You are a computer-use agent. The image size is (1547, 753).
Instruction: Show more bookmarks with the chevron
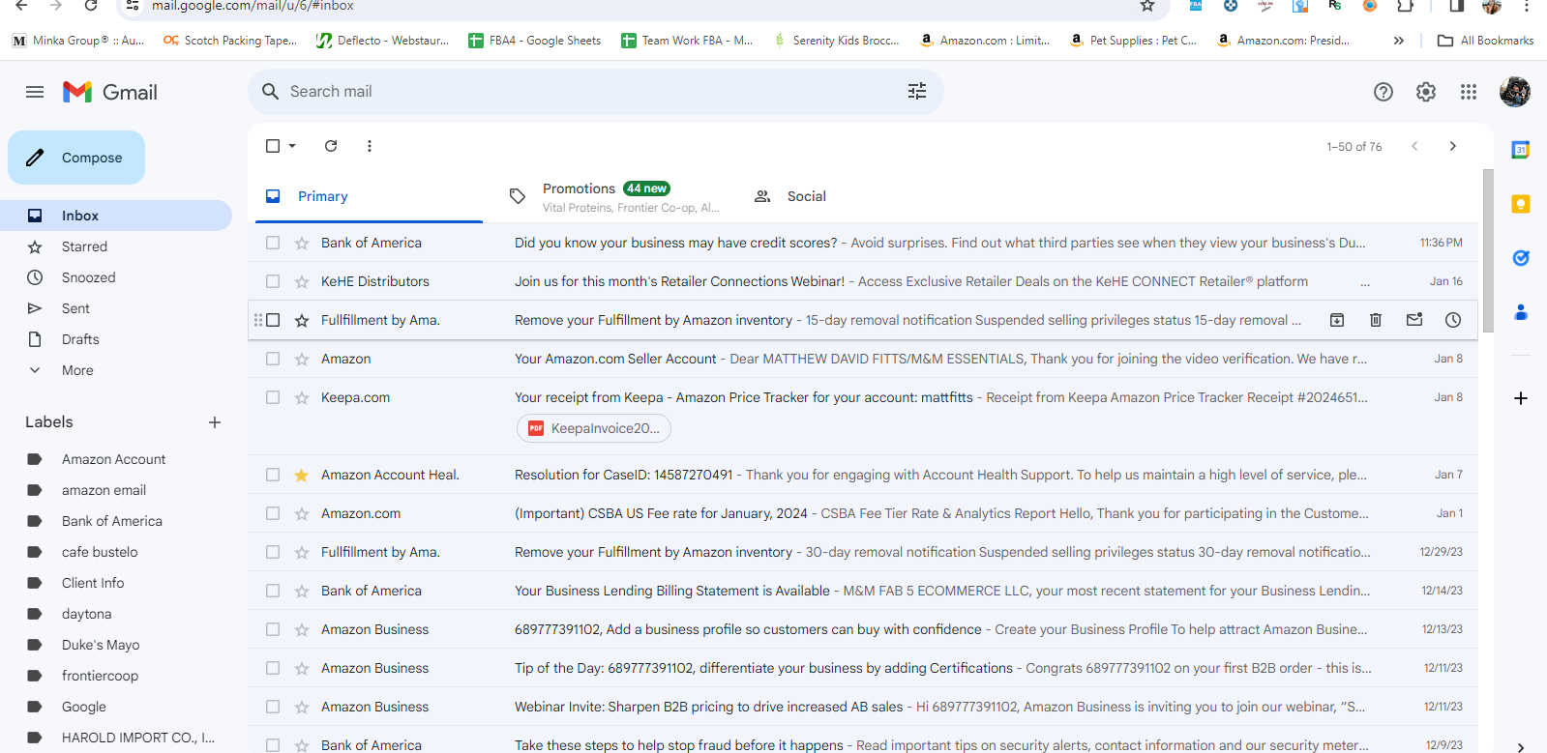[x=1398, y=41]
